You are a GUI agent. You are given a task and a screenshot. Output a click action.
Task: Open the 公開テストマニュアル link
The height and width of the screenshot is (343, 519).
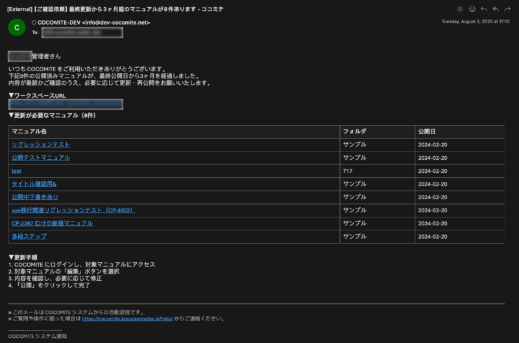(40, 157)
